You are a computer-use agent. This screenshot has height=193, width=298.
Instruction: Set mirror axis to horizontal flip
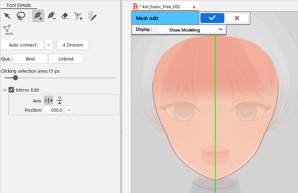click(x=48, y=101)
